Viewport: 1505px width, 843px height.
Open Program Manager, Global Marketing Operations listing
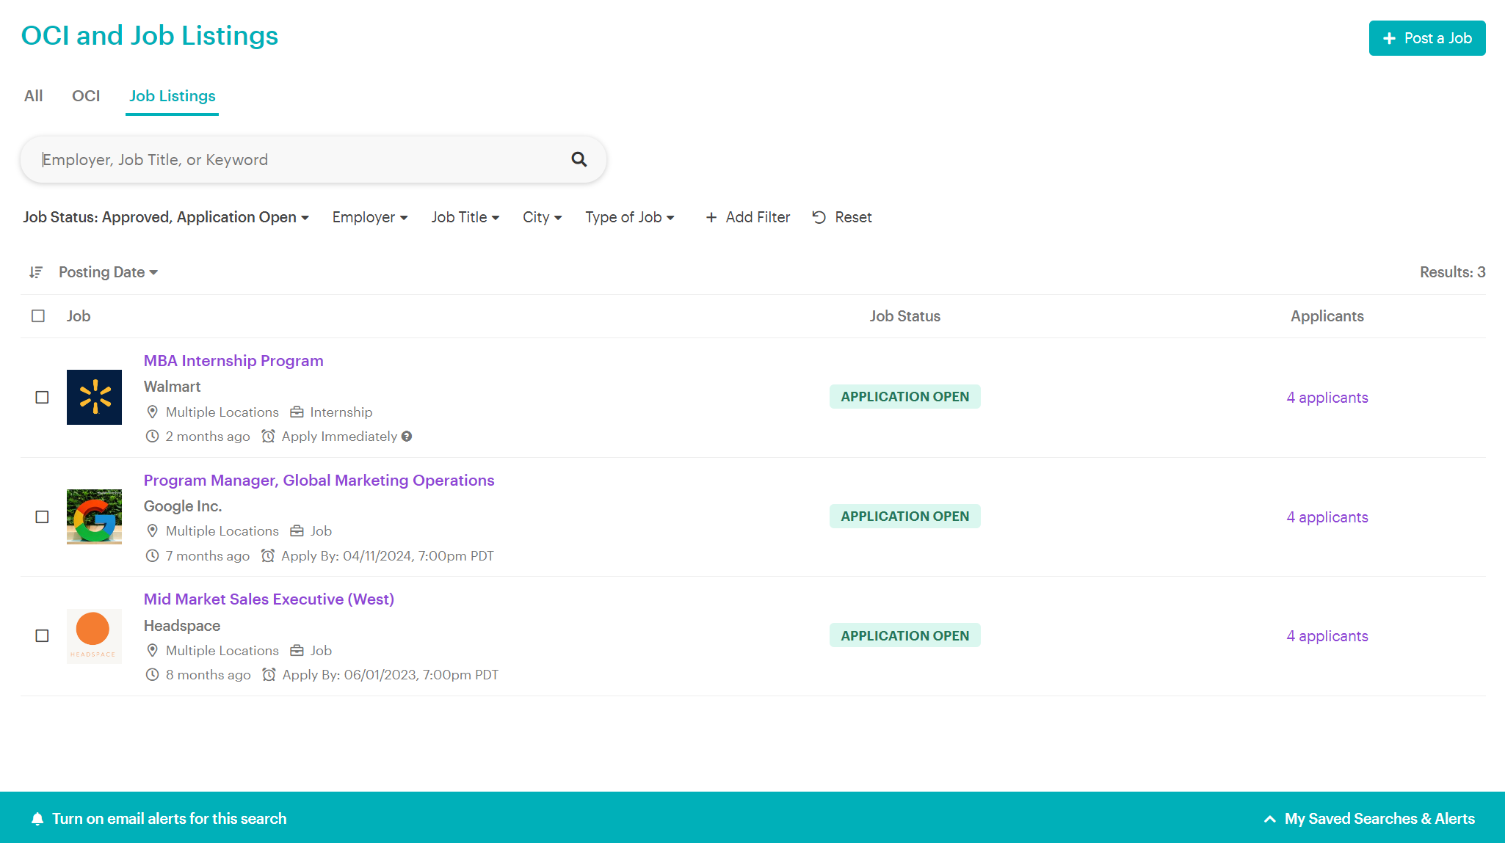click(319, 481)
